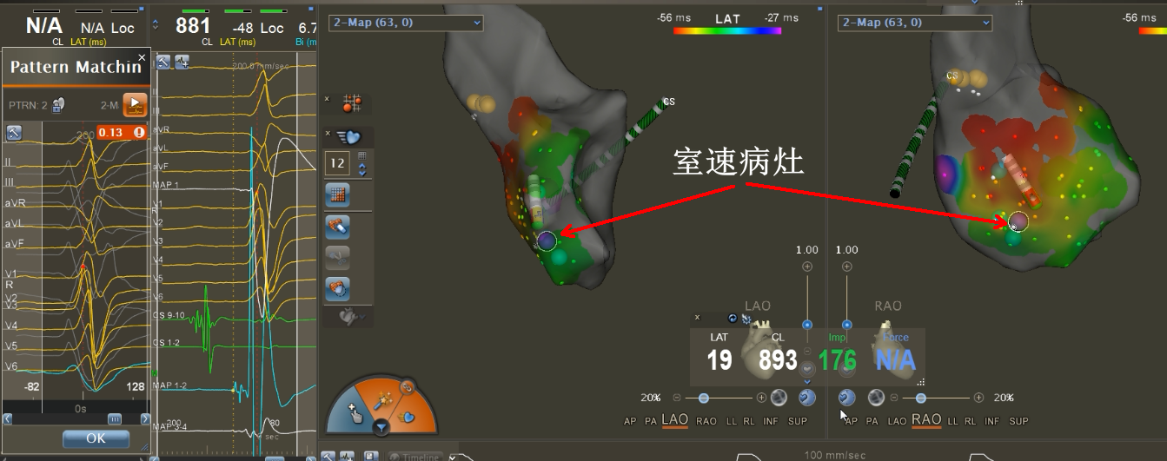
Task: Switch left view to PA orientation
Action: (651, 421)
